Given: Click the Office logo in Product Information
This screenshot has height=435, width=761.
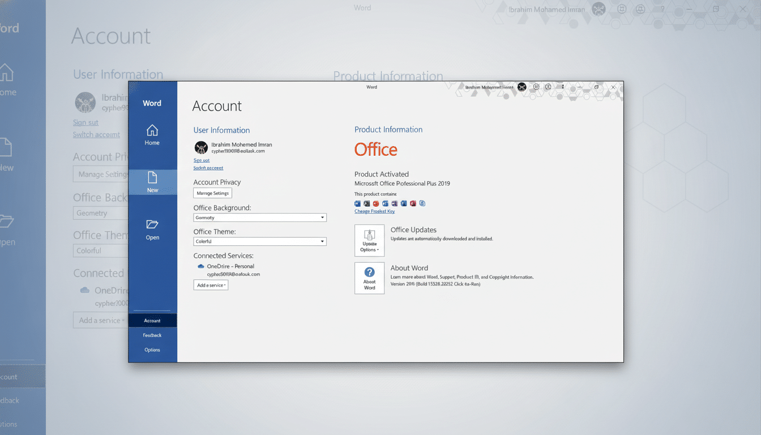Looking at the screenshot, I should [x=375, y=149].
